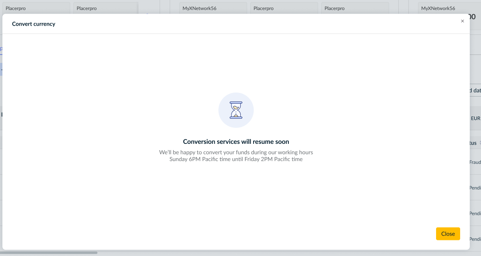Click the horizontal scrollbar at the bottom
Image resolution: width=481 pixels, height=256 pixels.
click(49, 253)
